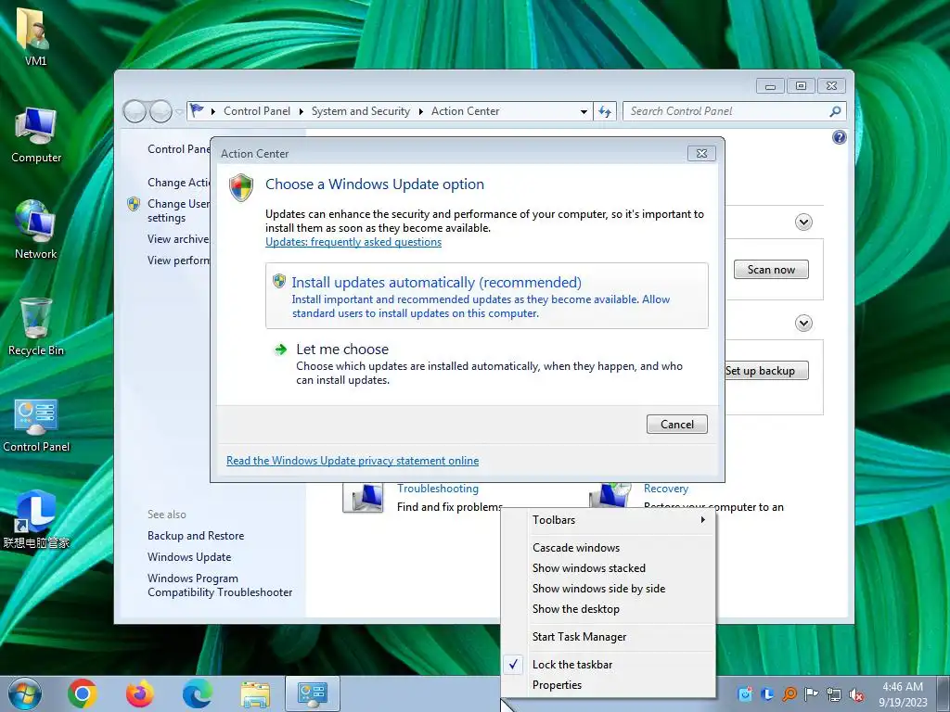Click the network connection tray icon

point(834,694)
